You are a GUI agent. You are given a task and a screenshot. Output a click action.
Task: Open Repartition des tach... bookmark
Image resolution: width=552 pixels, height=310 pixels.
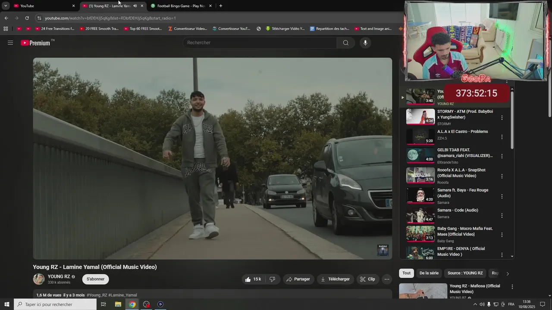tap(329, 29)
